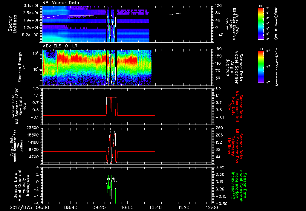Click the NPI sector spectrogram plot
Viewport: 306px width, 211px height.
coord(127,24)
